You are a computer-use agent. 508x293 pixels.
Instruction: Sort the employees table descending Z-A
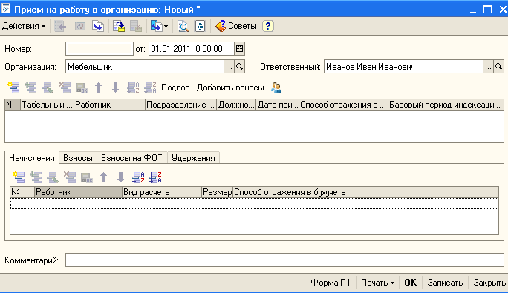click(x=150, y=88)
